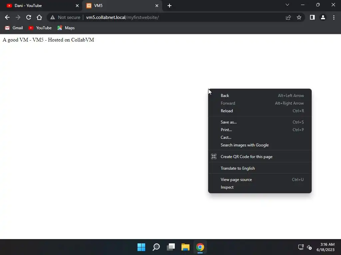Select Print... from context menu
This screenshot has height=255, width=341.
(260, 130)
